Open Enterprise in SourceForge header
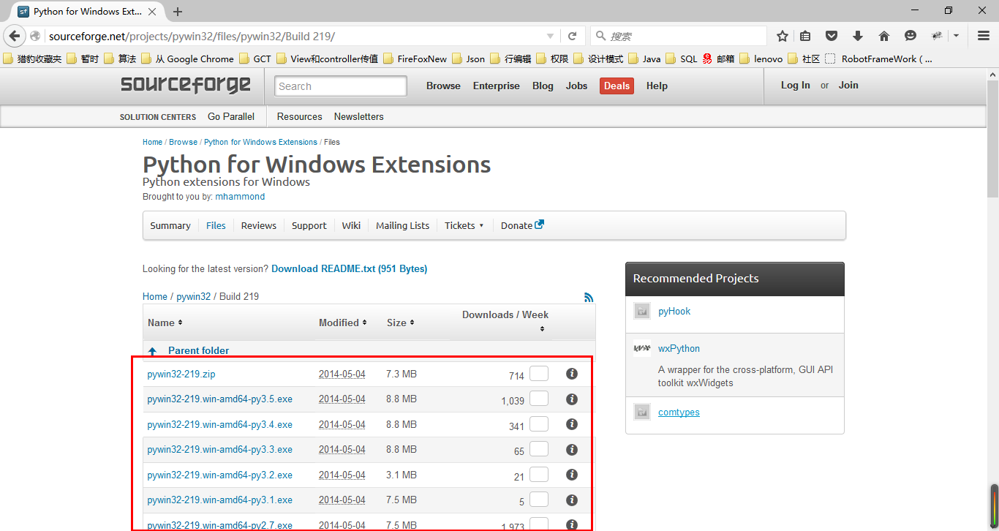This screenshot has height=531, width=999. pyautogui.click(x=496, y=86)
